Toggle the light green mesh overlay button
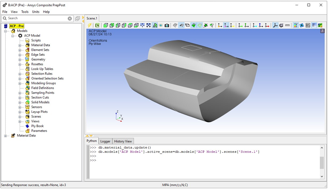Viewport: 328px width, 189px height. pyautogui.click(x=200, y=25)
